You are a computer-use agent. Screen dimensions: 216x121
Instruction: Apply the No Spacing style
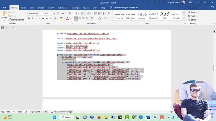click(131, 16)
